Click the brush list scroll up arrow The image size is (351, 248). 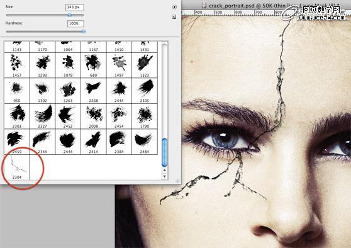pyautogui.click(x=165, y=170)
